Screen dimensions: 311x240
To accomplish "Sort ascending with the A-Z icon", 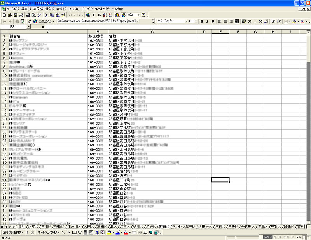I will coord(105,15).
